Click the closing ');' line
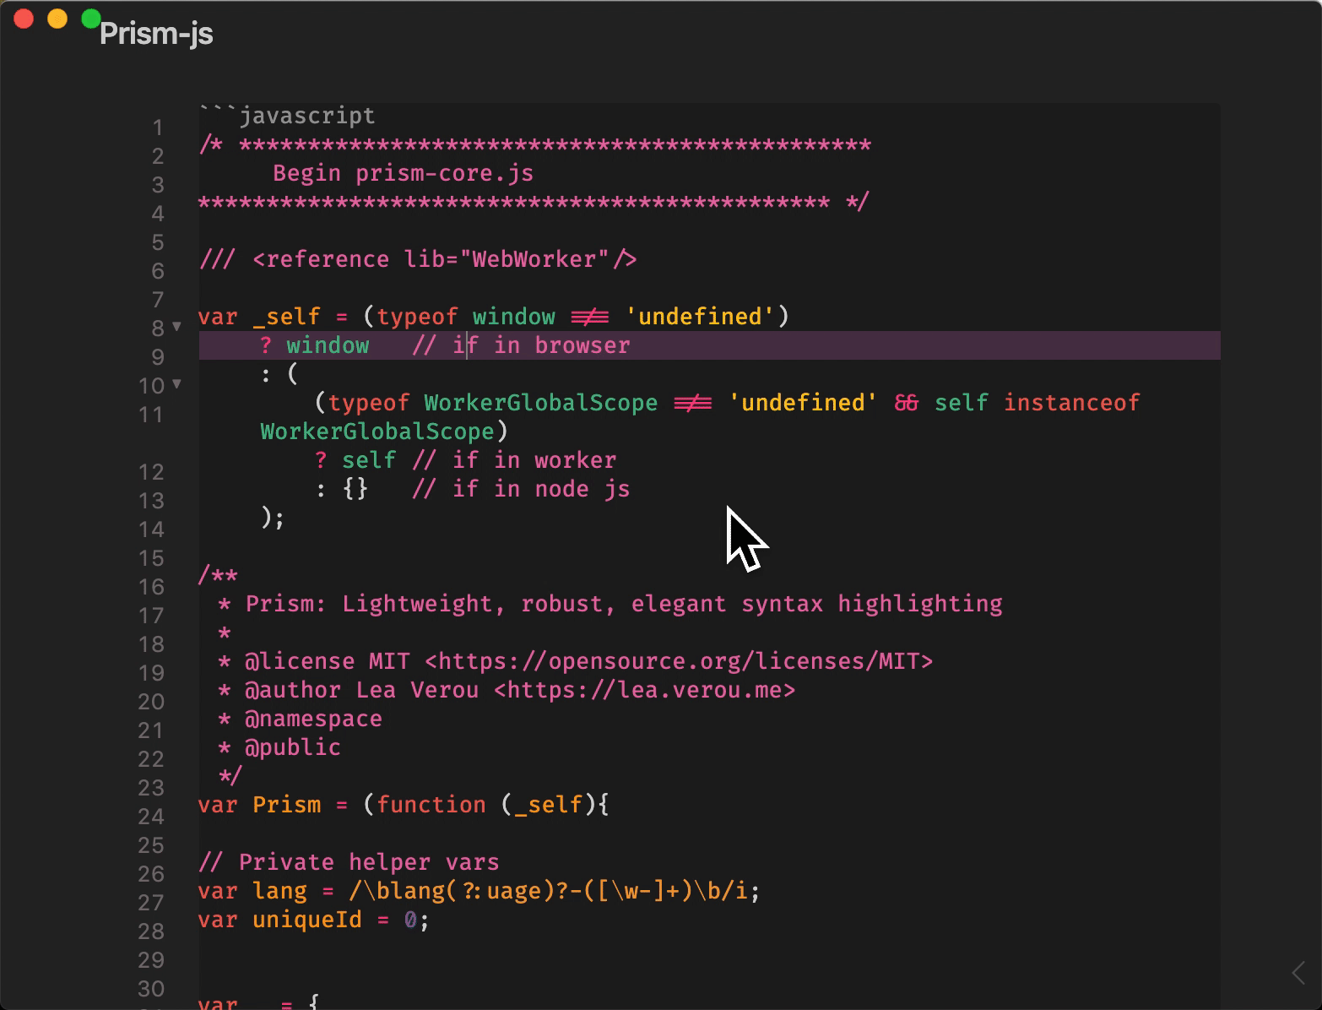1322x1010 pixels. point(273,518)
